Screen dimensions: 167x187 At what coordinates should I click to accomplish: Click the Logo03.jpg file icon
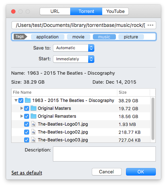(x=33, y=140)
